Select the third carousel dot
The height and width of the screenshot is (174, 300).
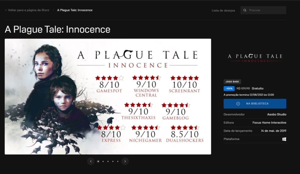coord(108,161)
